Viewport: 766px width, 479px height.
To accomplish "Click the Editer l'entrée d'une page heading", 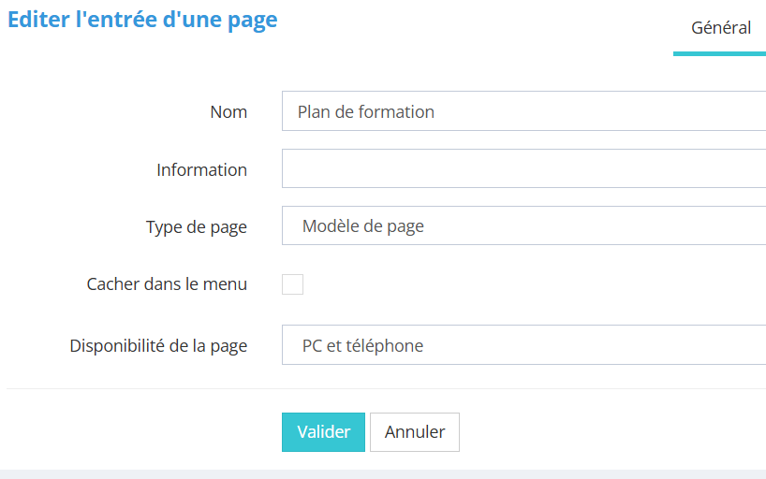I will click(x=142, y=21).
